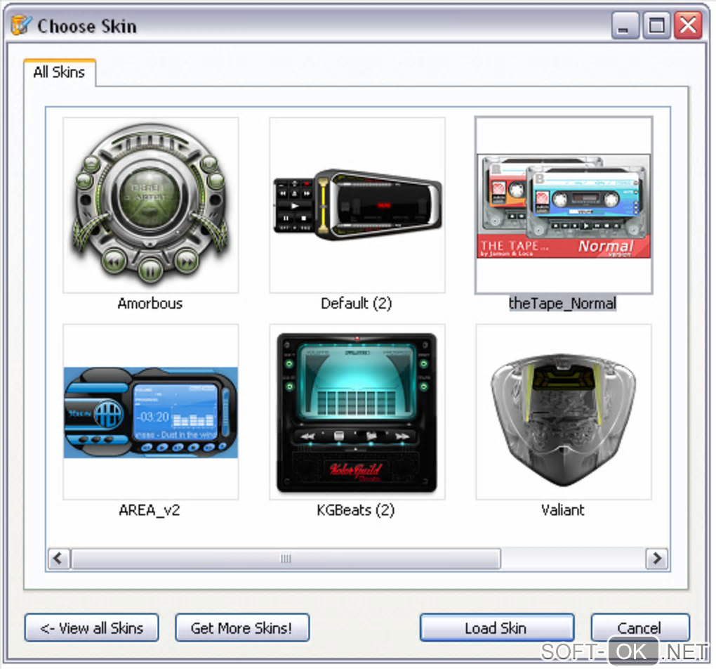Close the Choose Skin window
Viewport: 716px width, 669px height.
(x=688, y=25)
